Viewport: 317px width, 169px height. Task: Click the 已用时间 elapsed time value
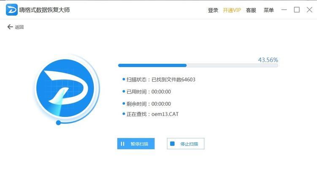[161, 92]
